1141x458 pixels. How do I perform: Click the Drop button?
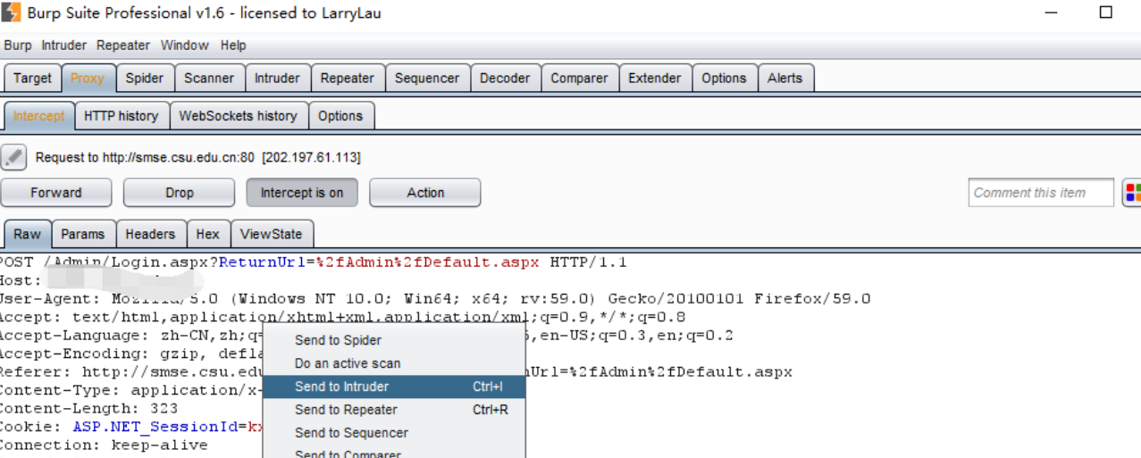pos(180,193)
